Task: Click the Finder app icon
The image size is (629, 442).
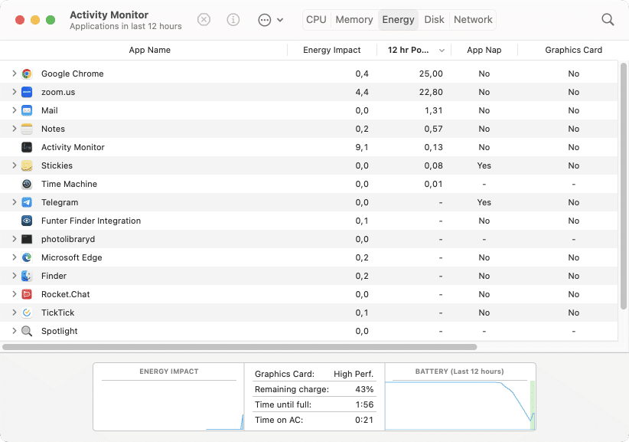Action: coord(27,276)
